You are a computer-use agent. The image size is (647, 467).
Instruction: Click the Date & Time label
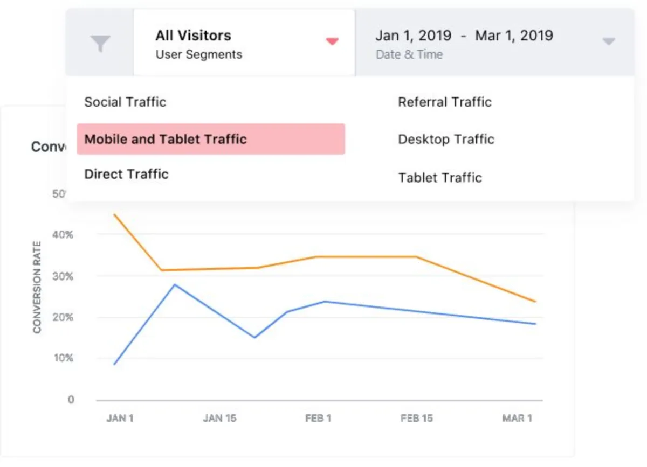[x=409, y=54]
